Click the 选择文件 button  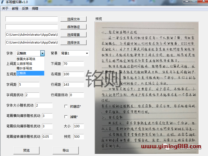(x=73, y=19)
